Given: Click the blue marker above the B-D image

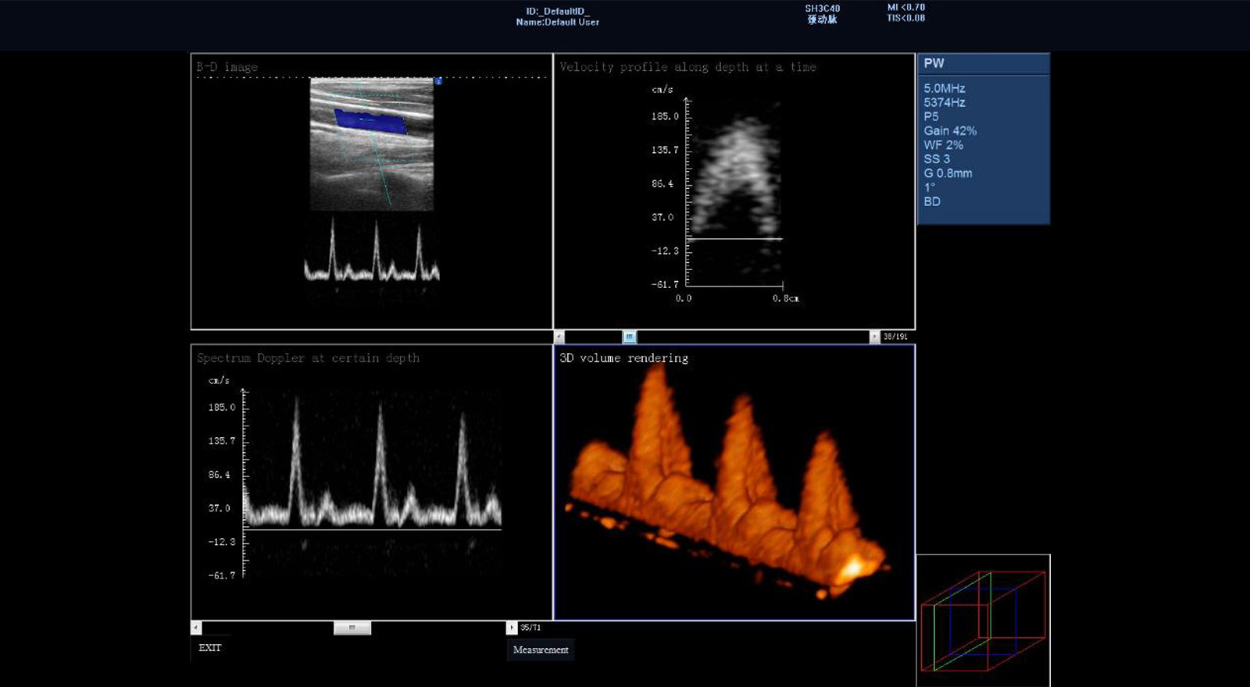Looking at the screenshot, I should (438, 80).
